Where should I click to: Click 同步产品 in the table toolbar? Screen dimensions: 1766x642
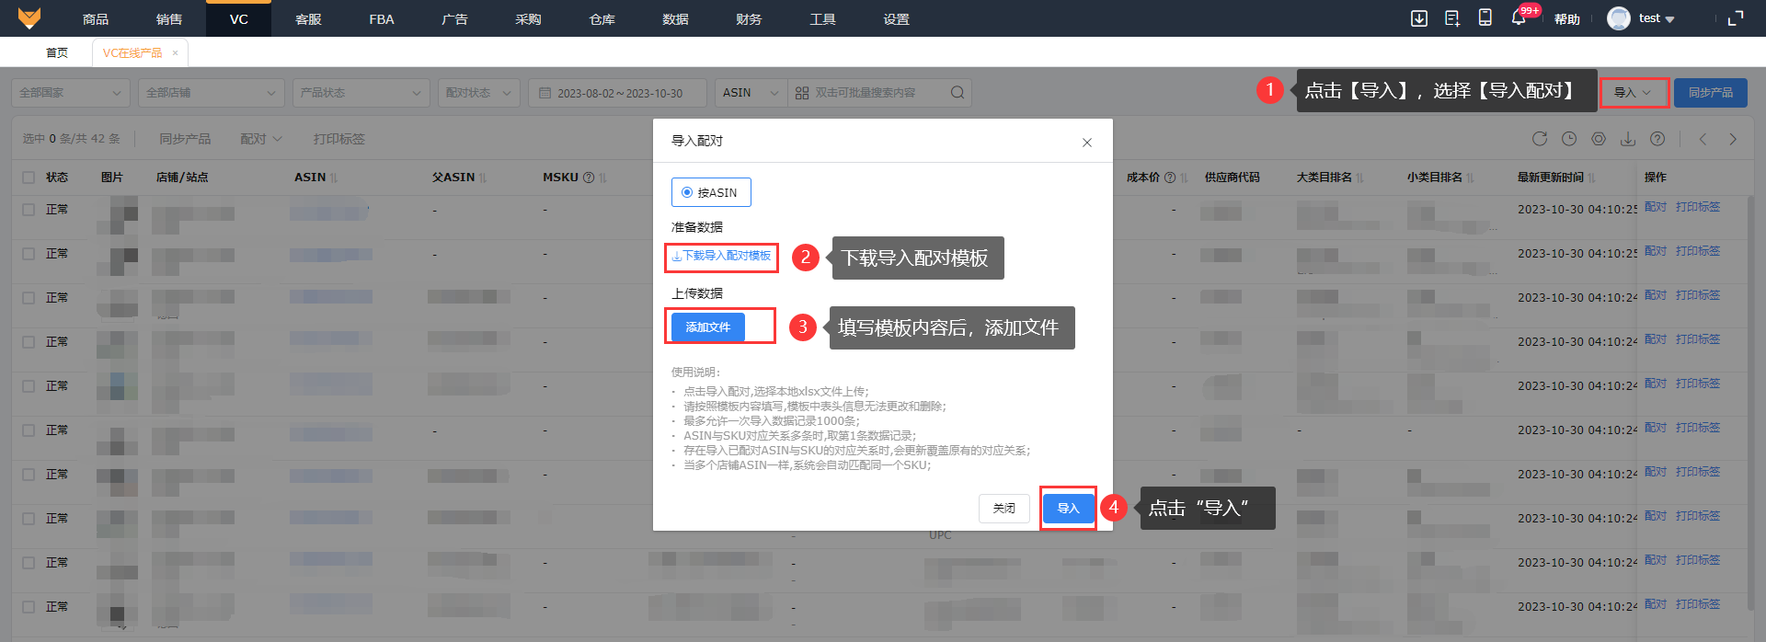185,139
